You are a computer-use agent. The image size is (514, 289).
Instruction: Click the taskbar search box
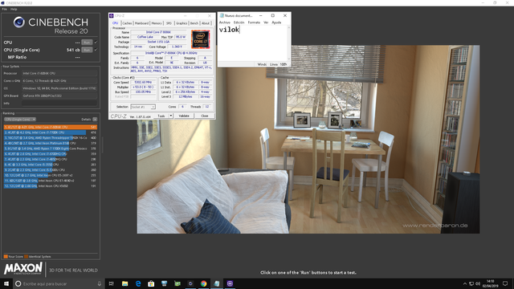(x=59, y=283)
